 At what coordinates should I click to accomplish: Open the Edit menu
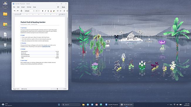(18, 7)
